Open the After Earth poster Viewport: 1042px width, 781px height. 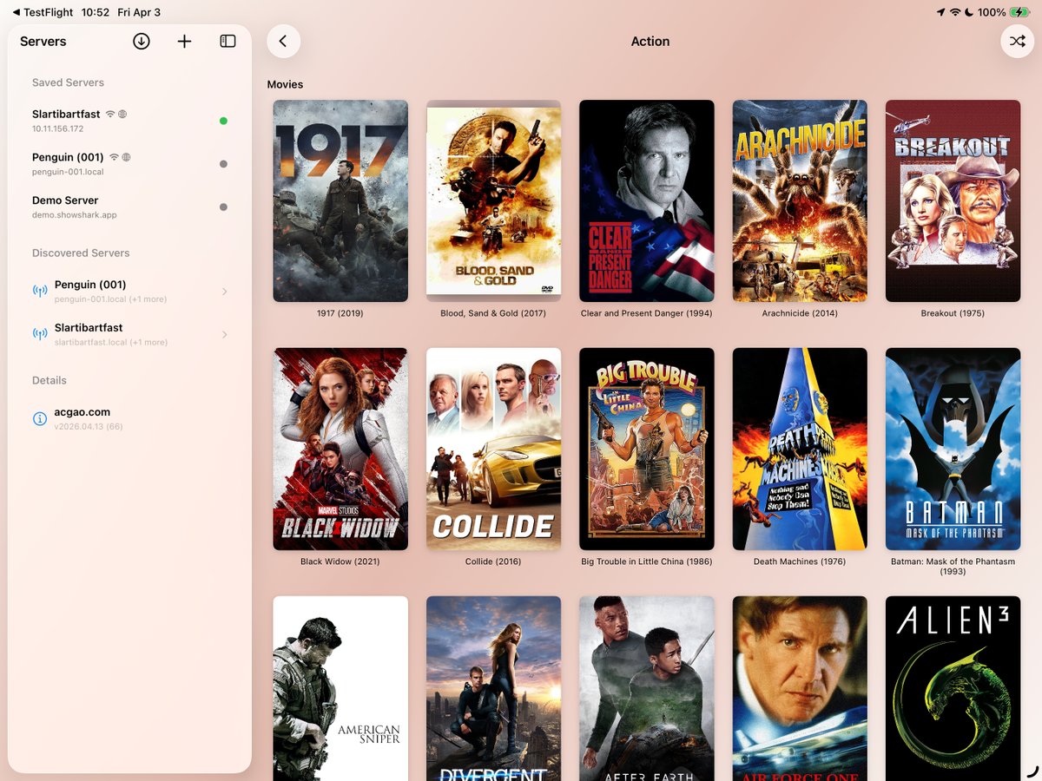click(647, 688)
